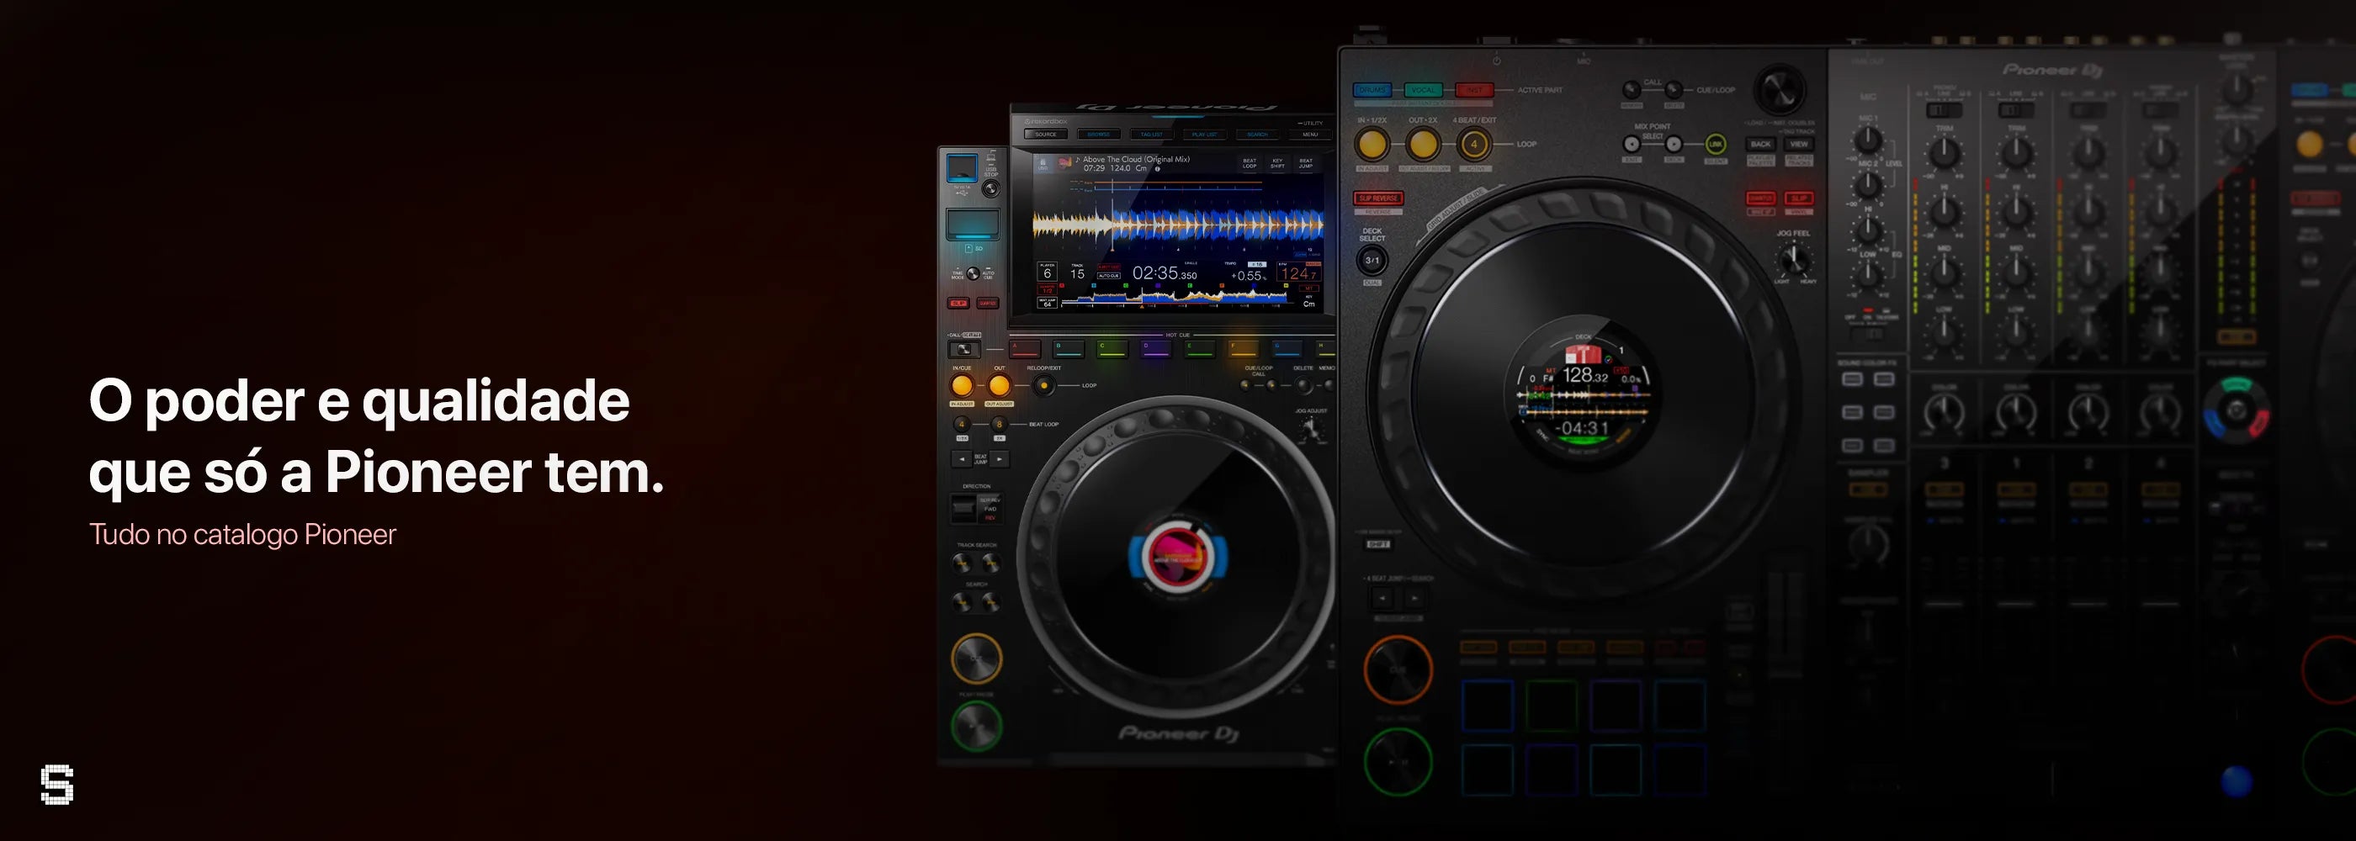The width and height of the screenshot is (2356, 841).
Task: Tap the BEAT LOOP option on the CDJ screen
Action: pos(1250,164)
